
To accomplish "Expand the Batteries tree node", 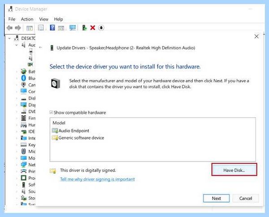I will tap(17, 72).
